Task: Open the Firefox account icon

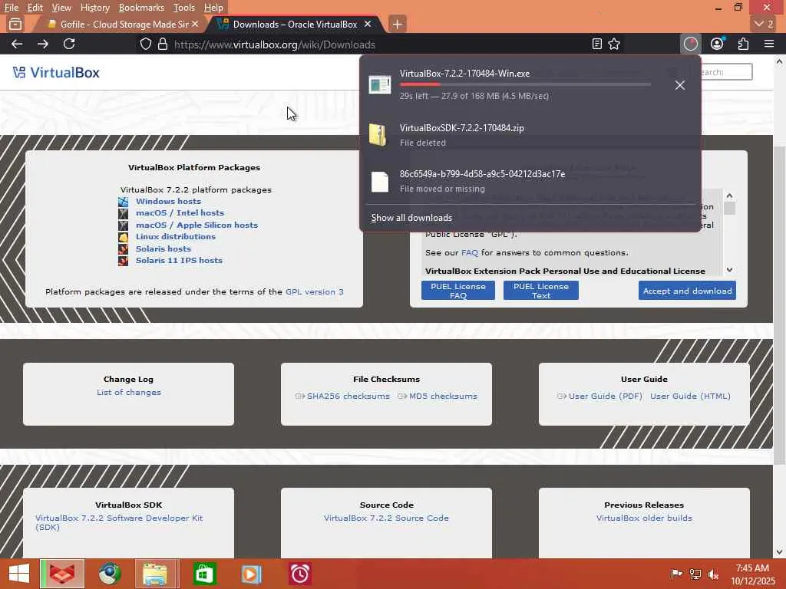Action: pos(717,44)
